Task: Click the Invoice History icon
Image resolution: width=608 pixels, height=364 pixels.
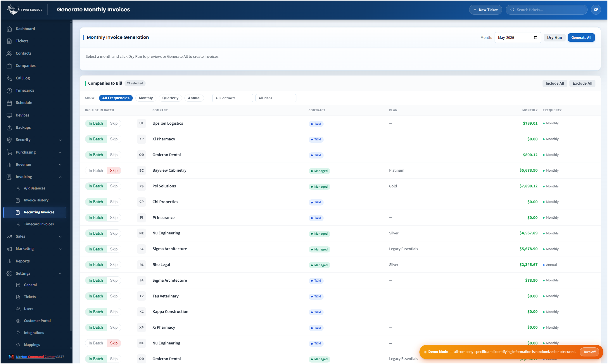Action: coord(18,200)
